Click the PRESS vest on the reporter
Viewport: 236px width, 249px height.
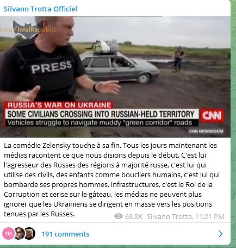click(51, 67)
